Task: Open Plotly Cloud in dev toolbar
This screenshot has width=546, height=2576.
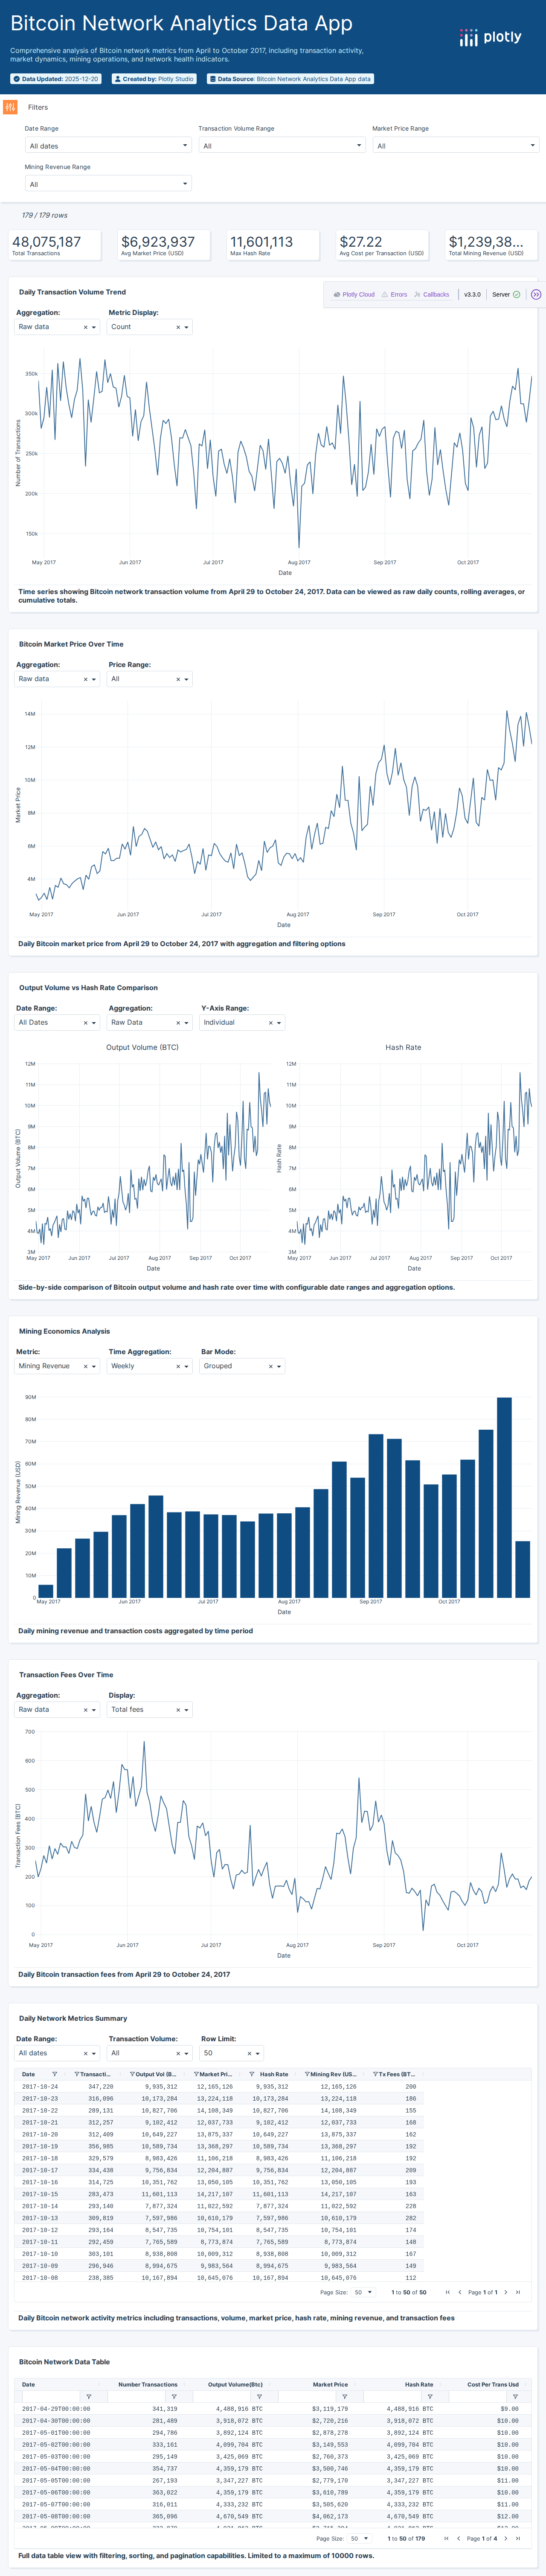Action: click(354, 295)
